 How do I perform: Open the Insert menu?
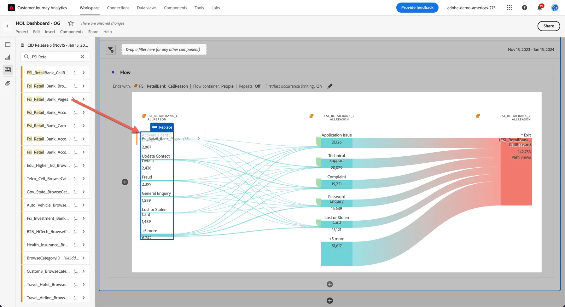tap(50, 32)
